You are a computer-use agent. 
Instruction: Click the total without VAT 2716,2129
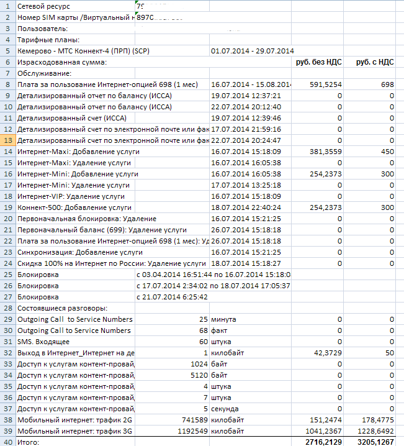(320, 442)
